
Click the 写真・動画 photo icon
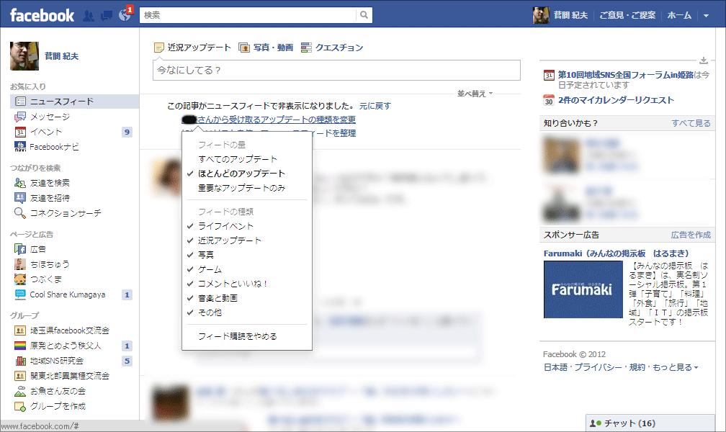tap(244, 48)
